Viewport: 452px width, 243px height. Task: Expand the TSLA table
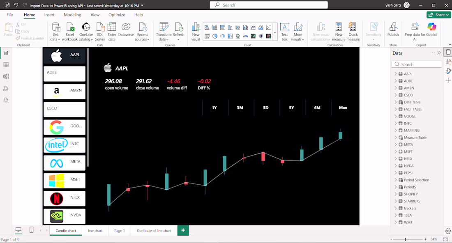pyautogui.click(x=395, y=215)
